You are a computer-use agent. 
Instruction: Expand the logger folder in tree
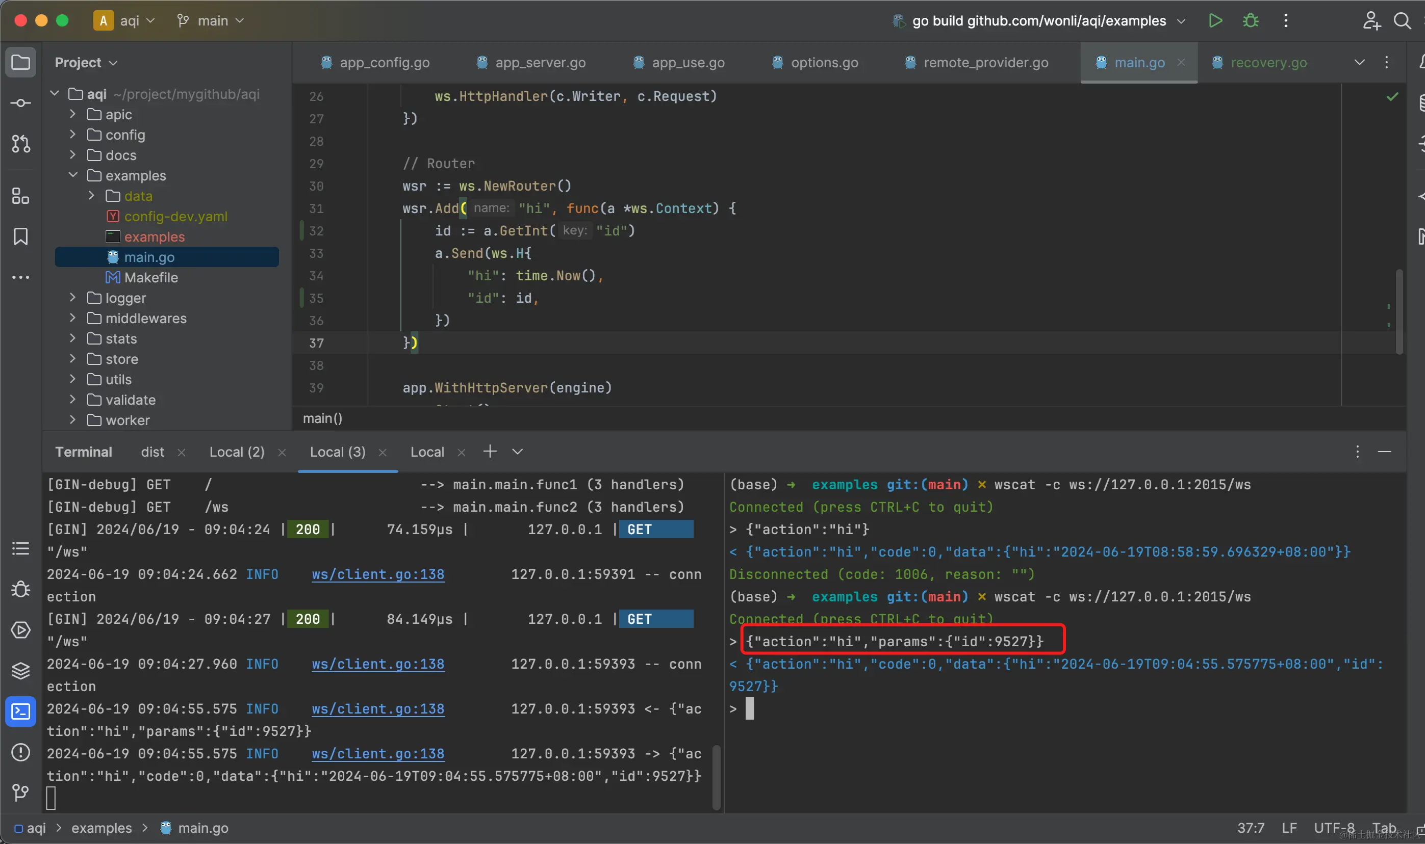point(73,298)
